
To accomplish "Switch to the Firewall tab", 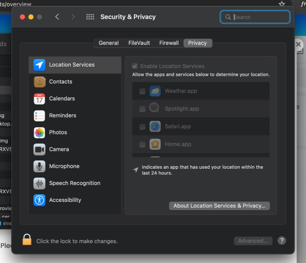I will point(169,43).
